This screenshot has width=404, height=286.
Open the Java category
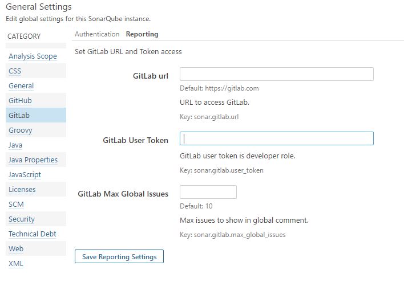(15, 145)
